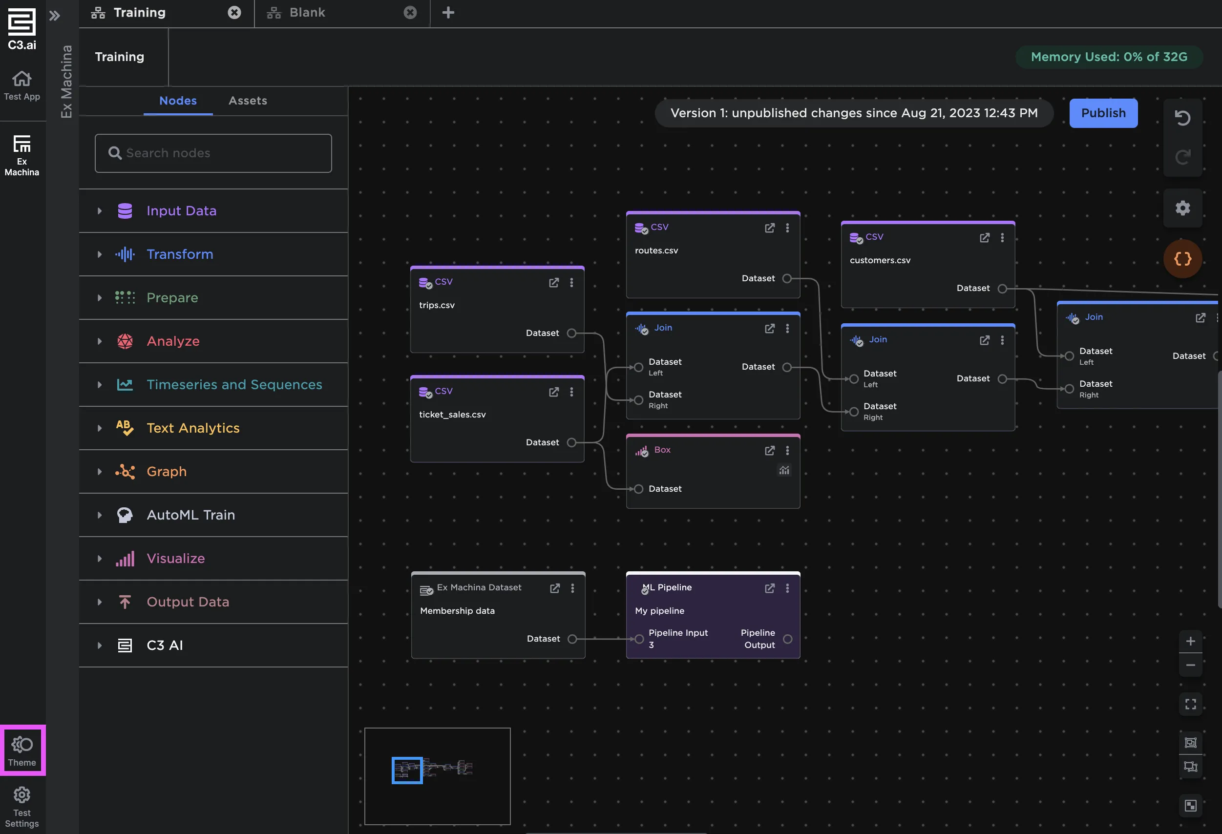Click the undo arrow icon

[1182, 118]
